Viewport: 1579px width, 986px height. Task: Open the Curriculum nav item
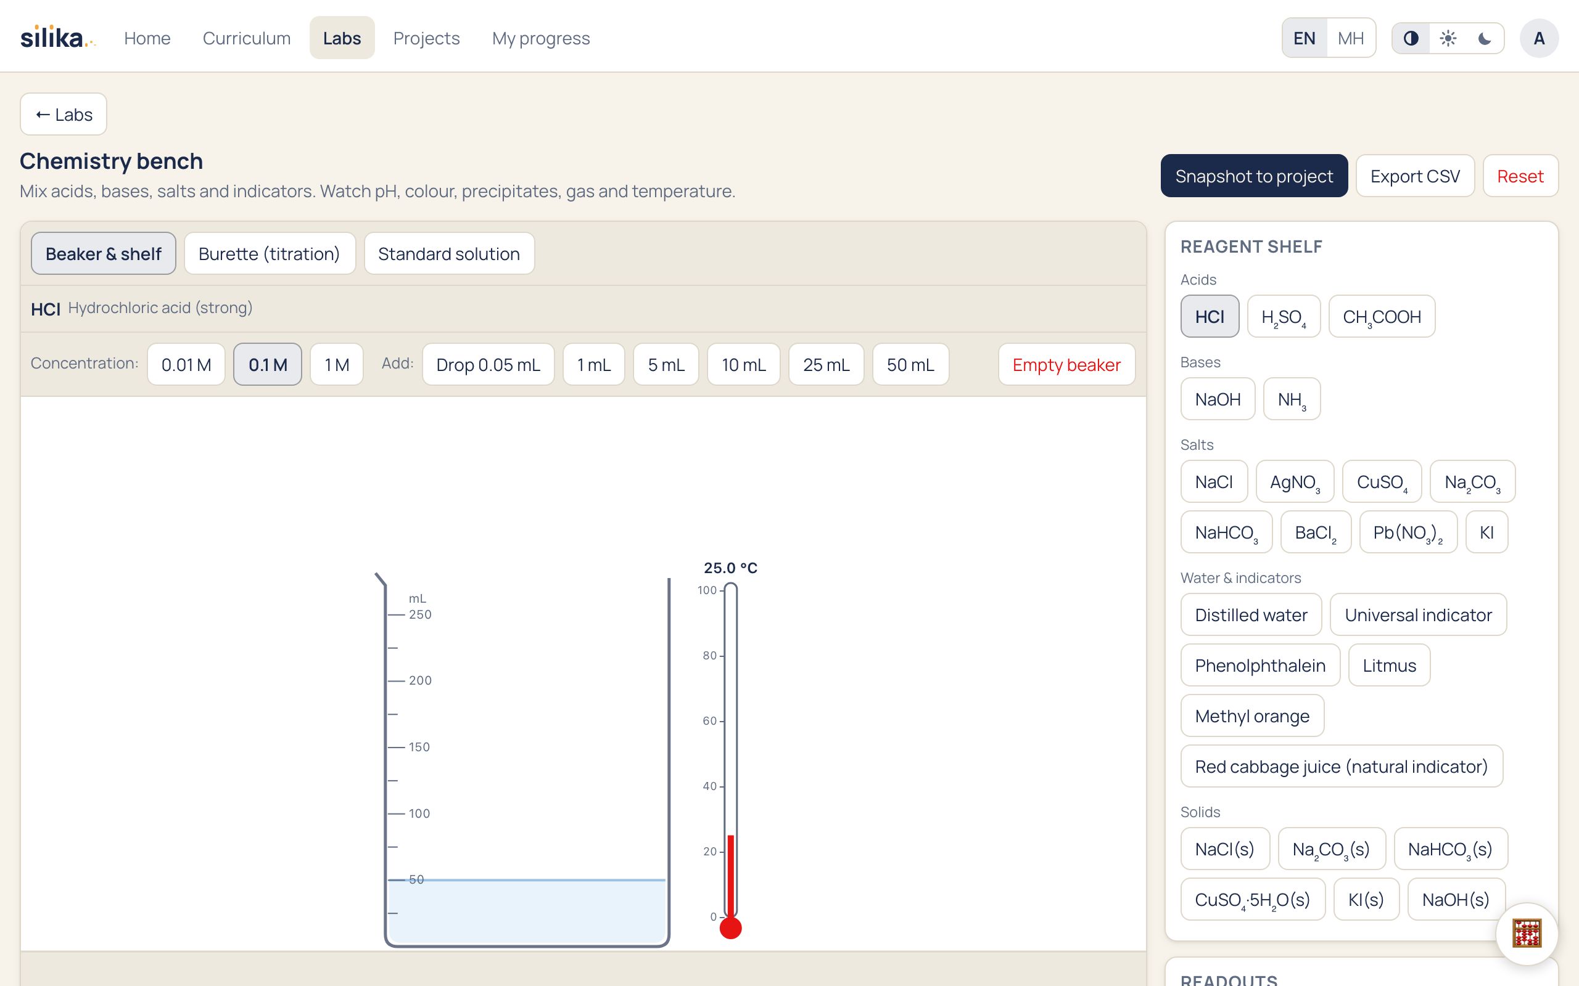pyautogui.click(x=247, y=38)
